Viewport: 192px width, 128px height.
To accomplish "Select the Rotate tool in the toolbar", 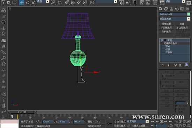I will 28,2.
